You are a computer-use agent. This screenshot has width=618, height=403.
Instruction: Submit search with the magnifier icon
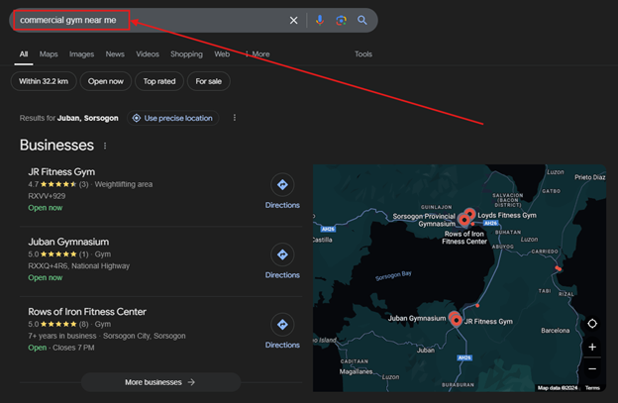coord(362,20)
